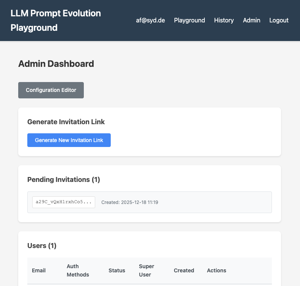Click the pending invitation code a29C_vQxHlrxhCo5
The width and height of the screenshot is (300, 286).
click(x=64, y=202)
